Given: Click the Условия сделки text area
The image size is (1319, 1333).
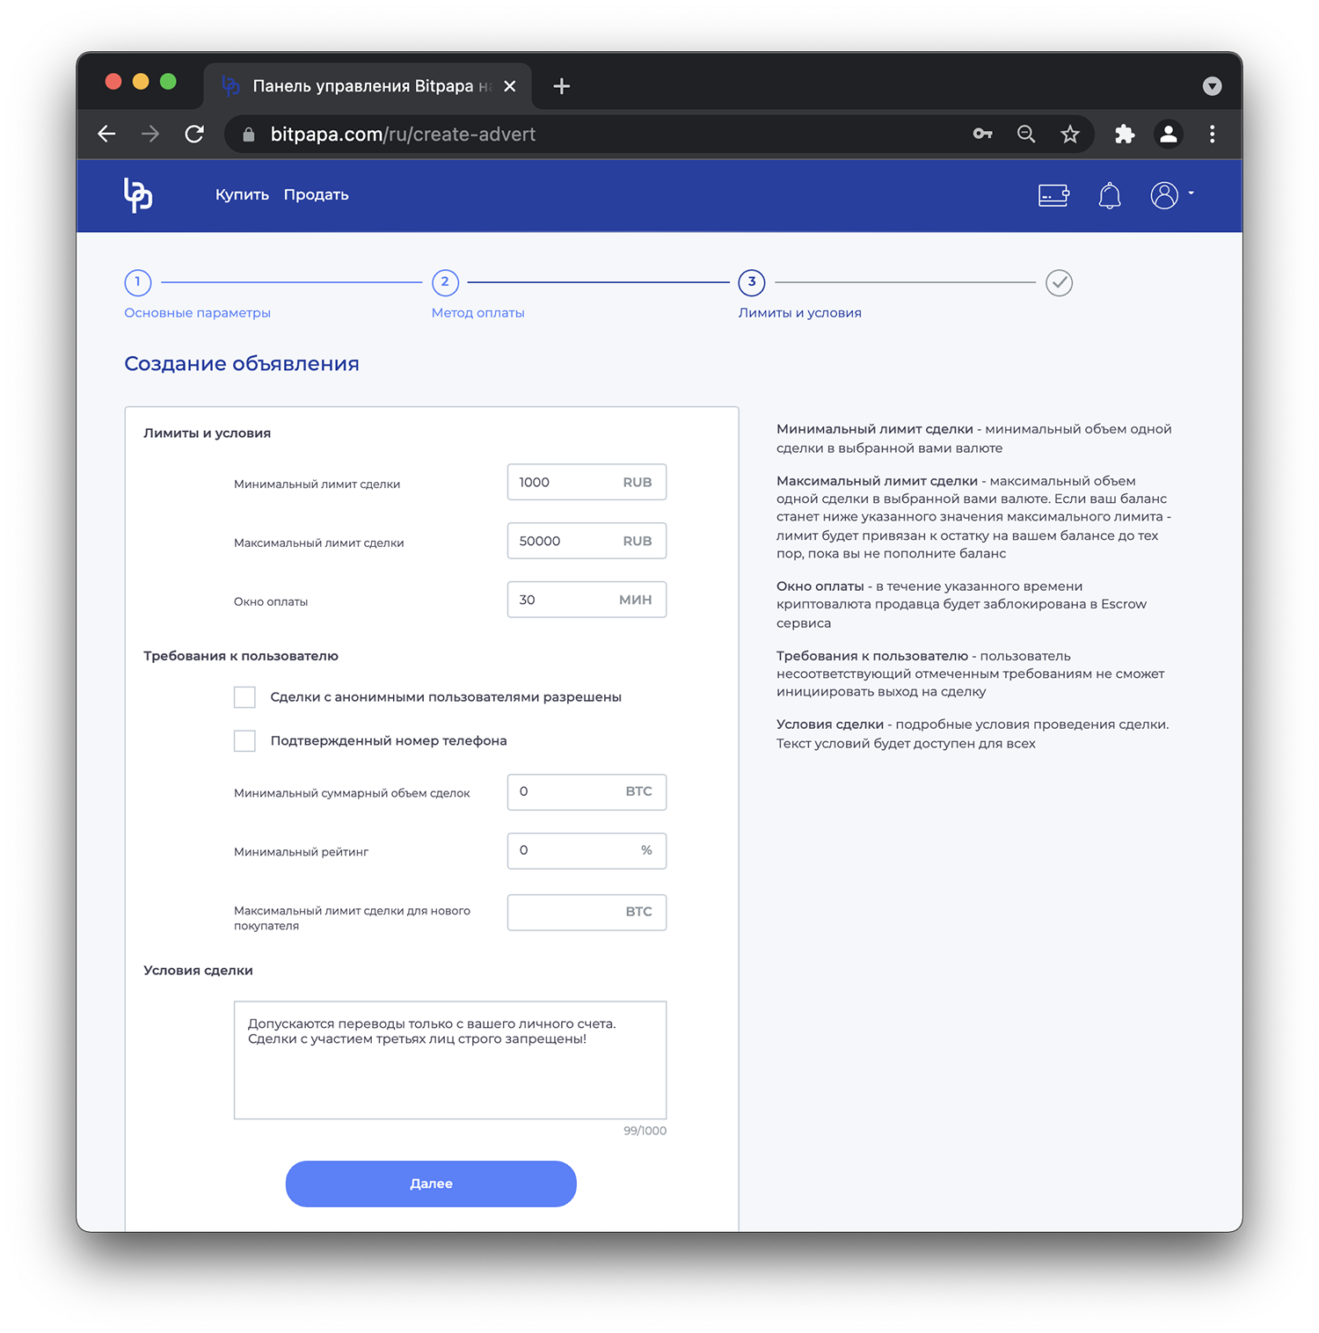Looking at the screenshot, I should pyautogui.click(x=450, y=1060).
